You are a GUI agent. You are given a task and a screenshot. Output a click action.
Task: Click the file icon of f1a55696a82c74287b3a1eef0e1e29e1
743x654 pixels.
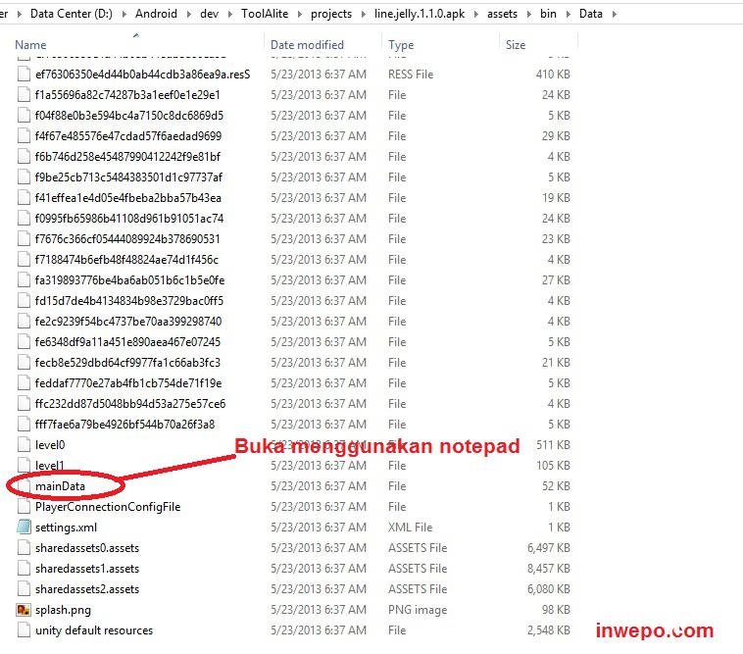[24, 94]
